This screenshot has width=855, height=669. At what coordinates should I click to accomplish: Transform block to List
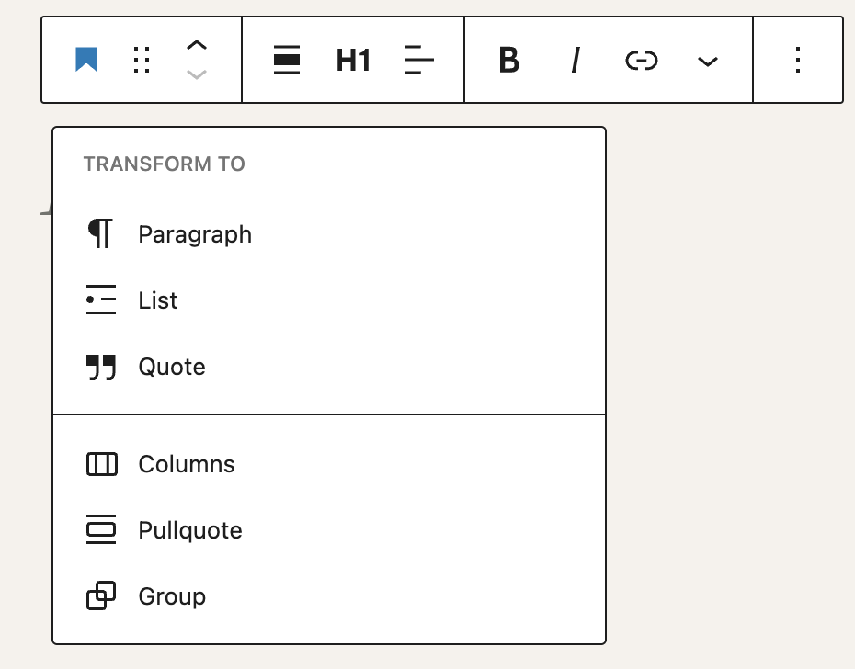158,300
